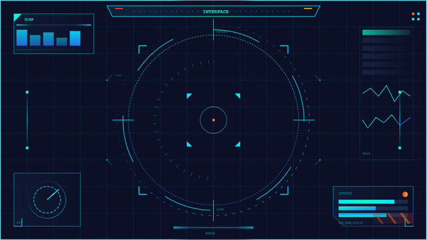
Task: Click the bottom handle of the right panel slider
Action: pos(400,148)
